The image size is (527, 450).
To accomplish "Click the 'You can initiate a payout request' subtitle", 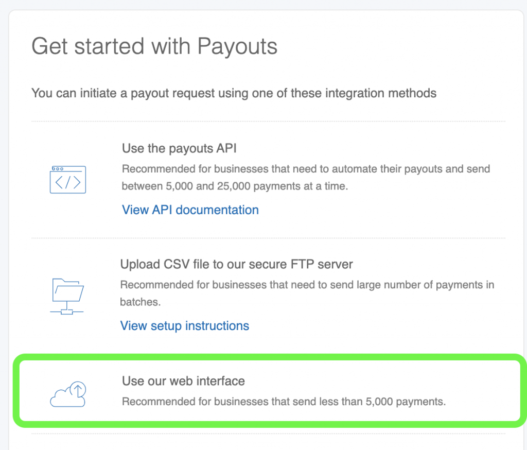I will tap(234, 93).
